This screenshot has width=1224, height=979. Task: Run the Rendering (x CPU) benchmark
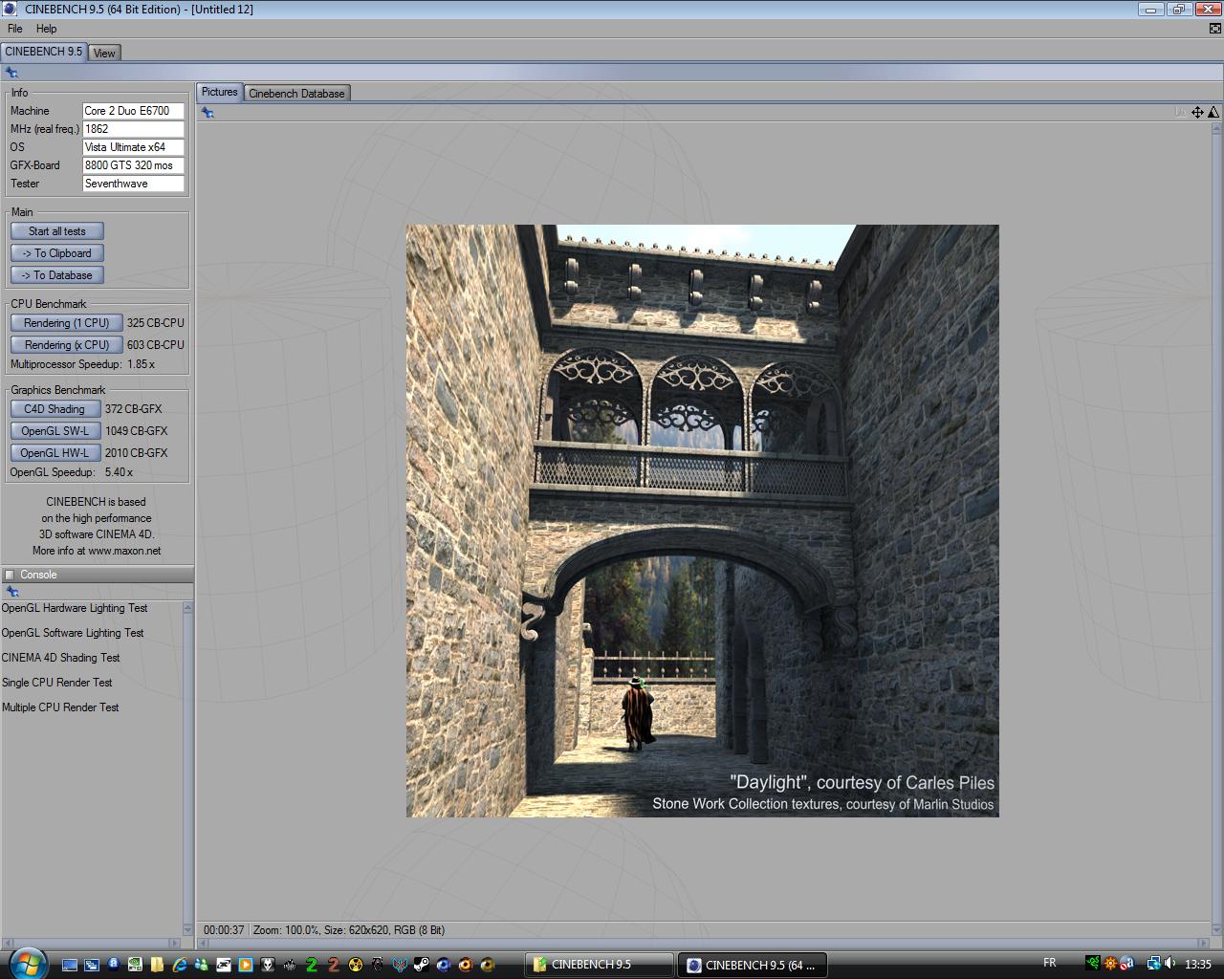(x=67, y=345)
